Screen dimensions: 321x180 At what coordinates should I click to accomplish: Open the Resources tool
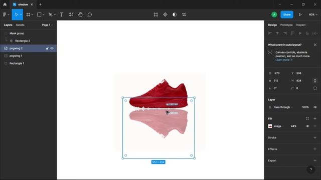(71, 14)
